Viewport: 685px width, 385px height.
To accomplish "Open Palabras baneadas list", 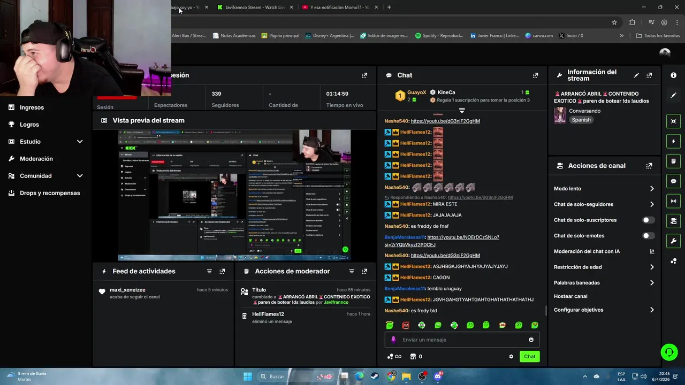I will 604,283.
